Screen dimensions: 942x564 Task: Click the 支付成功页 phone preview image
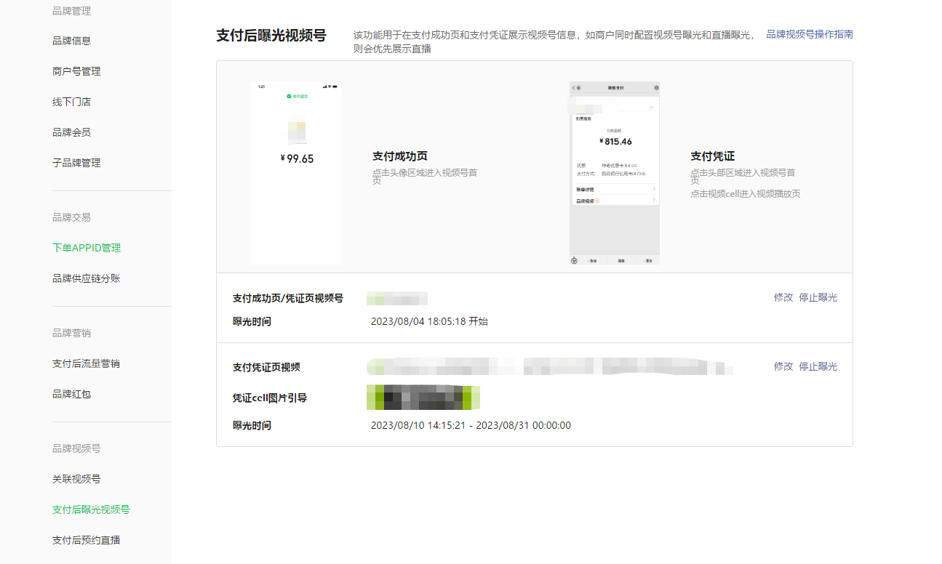(296, 173)
